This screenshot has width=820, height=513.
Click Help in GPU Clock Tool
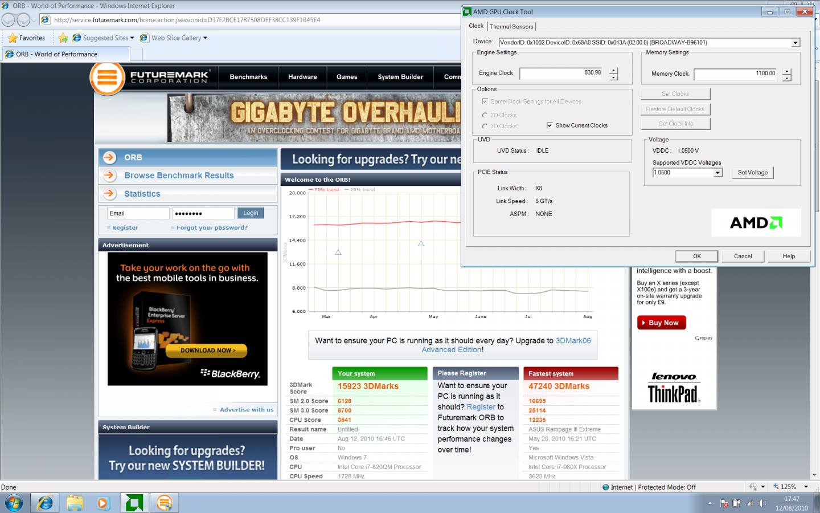coord(789,256)
